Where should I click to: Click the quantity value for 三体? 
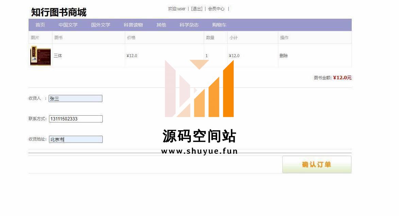tap(206, 56)
